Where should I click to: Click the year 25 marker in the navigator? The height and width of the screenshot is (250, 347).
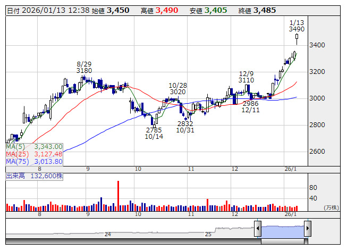[x=208, y=234]
